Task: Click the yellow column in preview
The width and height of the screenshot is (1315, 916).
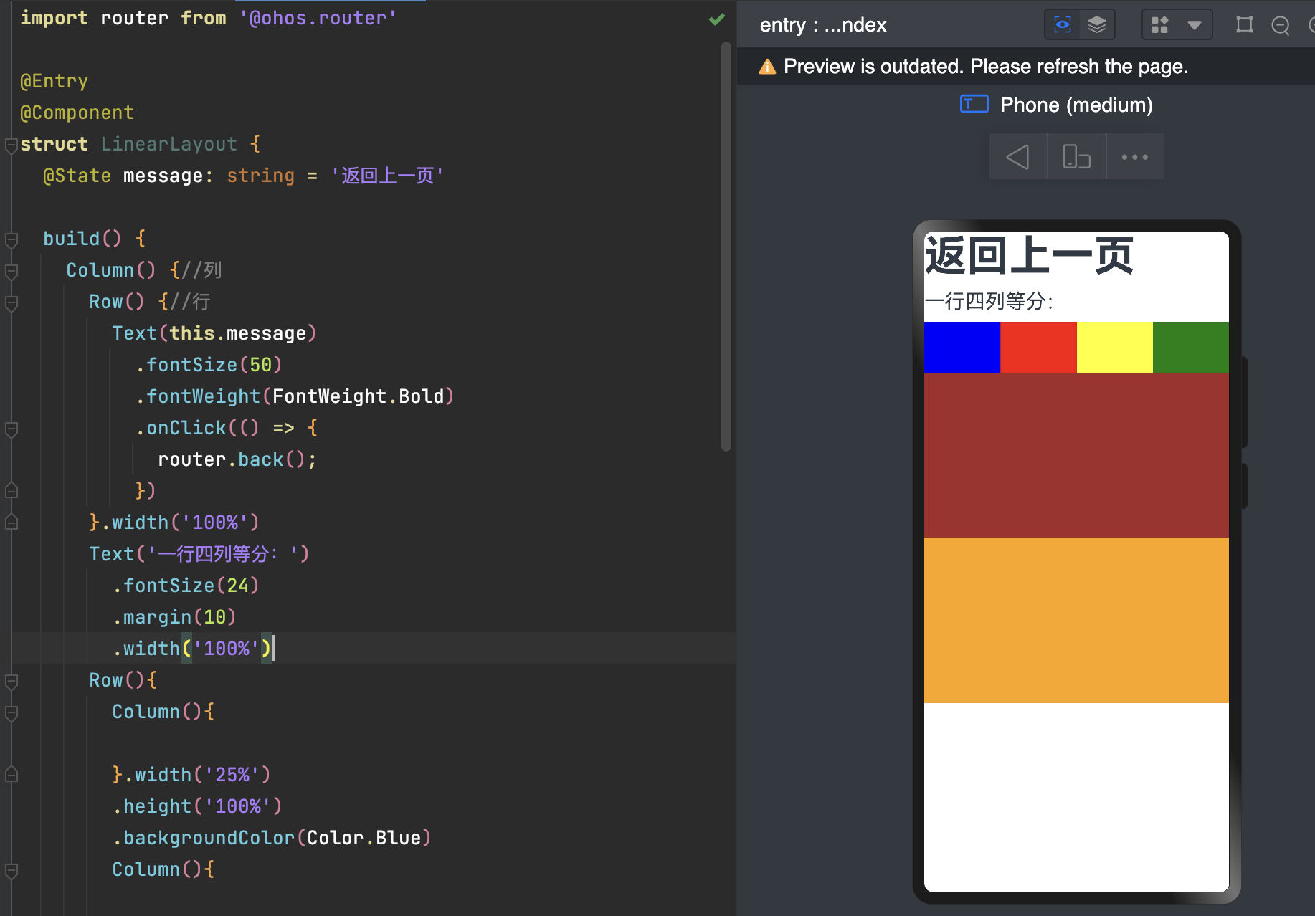Action: [1115, 347]
